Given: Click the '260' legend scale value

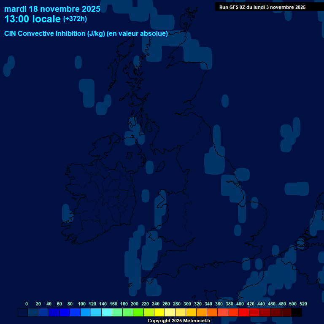Looking at the screenshot, I should [x=166, y=304].
